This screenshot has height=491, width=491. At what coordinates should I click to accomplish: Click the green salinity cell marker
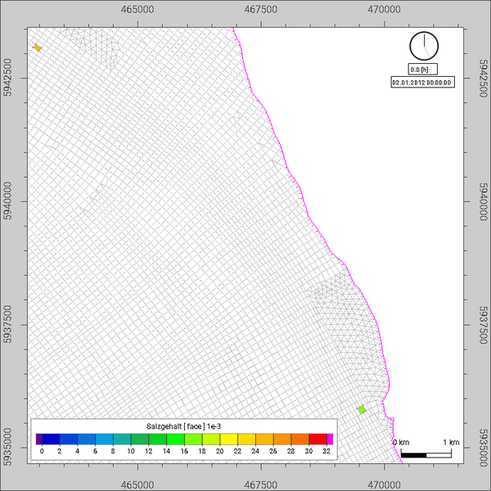coord(362,410)
